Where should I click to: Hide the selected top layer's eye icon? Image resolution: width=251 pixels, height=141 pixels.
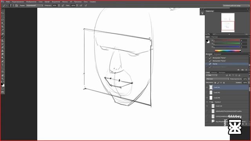pyautogui.click(x=207, y=87)
